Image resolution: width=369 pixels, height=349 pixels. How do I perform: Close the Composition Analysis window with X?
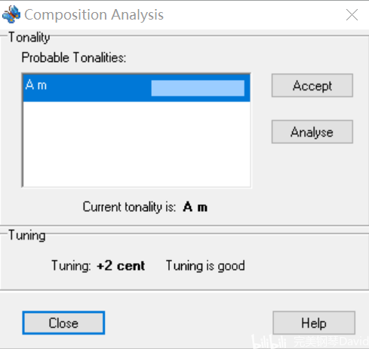click(352, 14)
